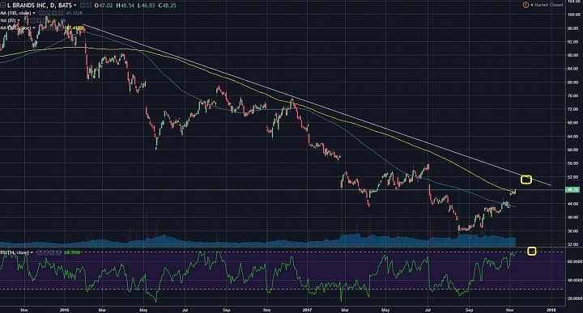The width and height of the screenshot is (583, 313).
Task: Click the Market Closed status text
Action: click(548, 5)
